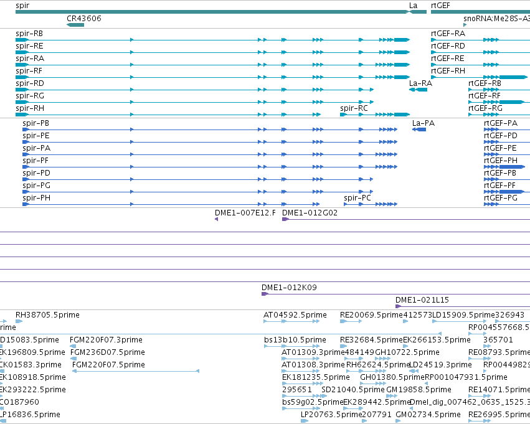Click the spir-PF protein label

tap(35, 161)
